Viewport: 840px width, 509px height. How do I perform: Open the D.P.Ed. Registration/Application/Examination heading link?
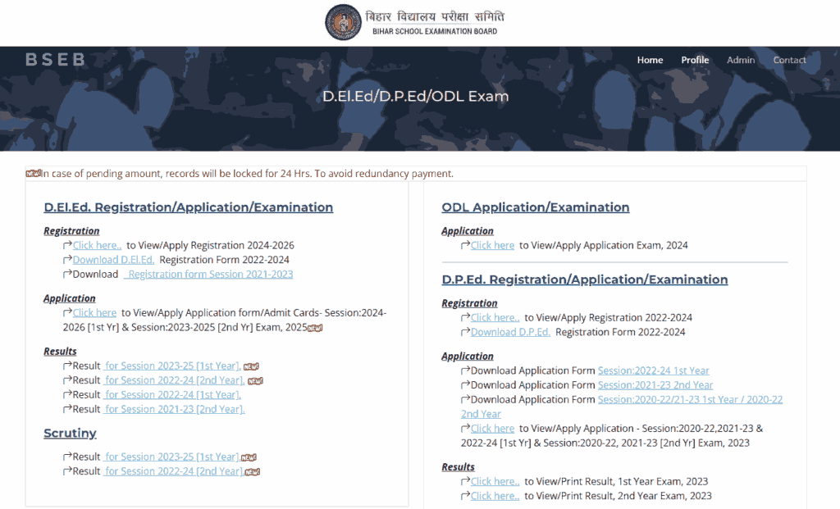pyautogui.click(x=585, y=279)
